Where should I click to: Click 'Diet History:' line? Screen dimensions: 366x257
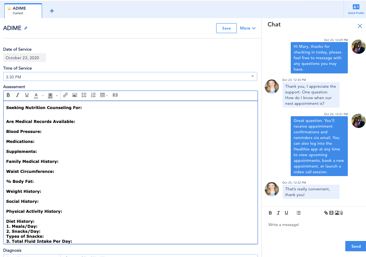(20, 221)
